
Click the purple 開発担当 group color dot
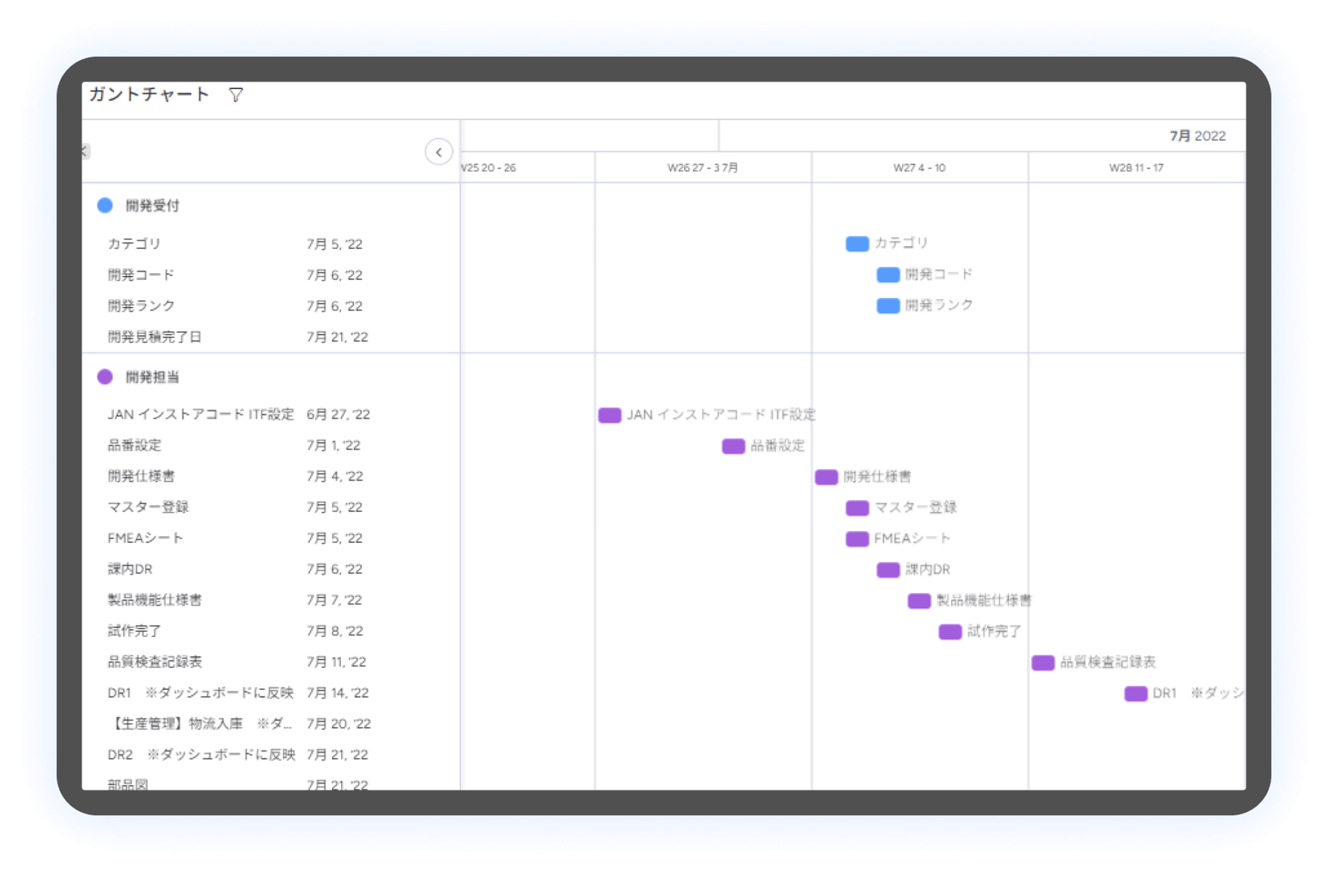coord(105,377)
